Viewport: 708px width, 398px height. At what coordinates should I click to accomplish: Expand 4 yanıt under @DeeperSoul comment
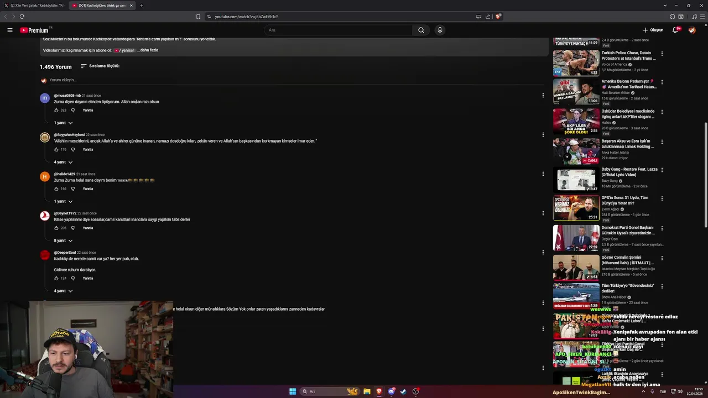pos(63,291)
